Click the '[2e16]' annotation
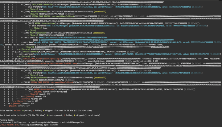The image size is (222, 127). [x=128, y=61]
